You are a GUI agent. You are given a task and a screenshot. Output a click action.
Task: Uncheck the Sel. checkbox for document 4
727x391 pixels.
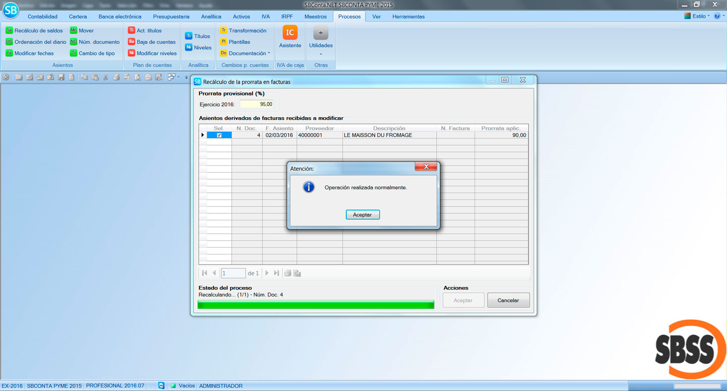click(x=219, y=135)
